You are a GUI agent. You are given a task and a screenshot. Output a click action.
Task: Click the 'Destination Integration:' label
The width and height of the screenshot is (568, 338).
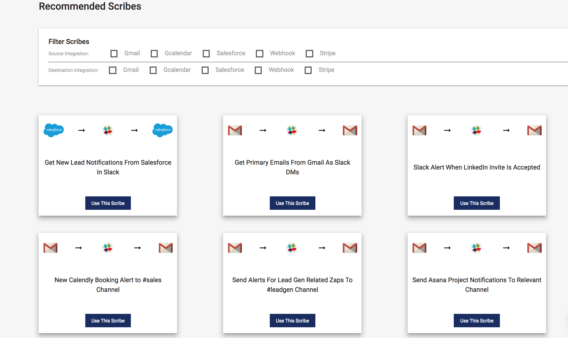pos(73,70)
